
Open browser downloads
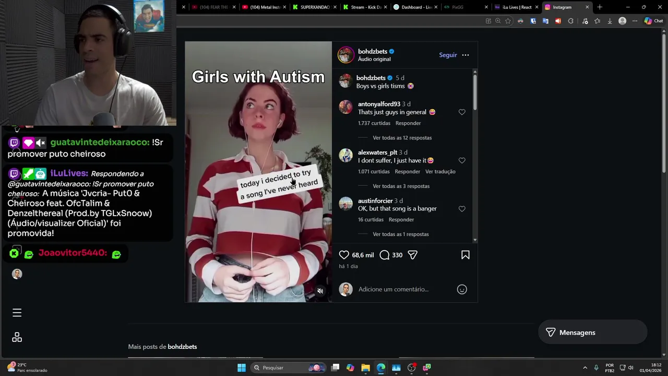[610, 21]
